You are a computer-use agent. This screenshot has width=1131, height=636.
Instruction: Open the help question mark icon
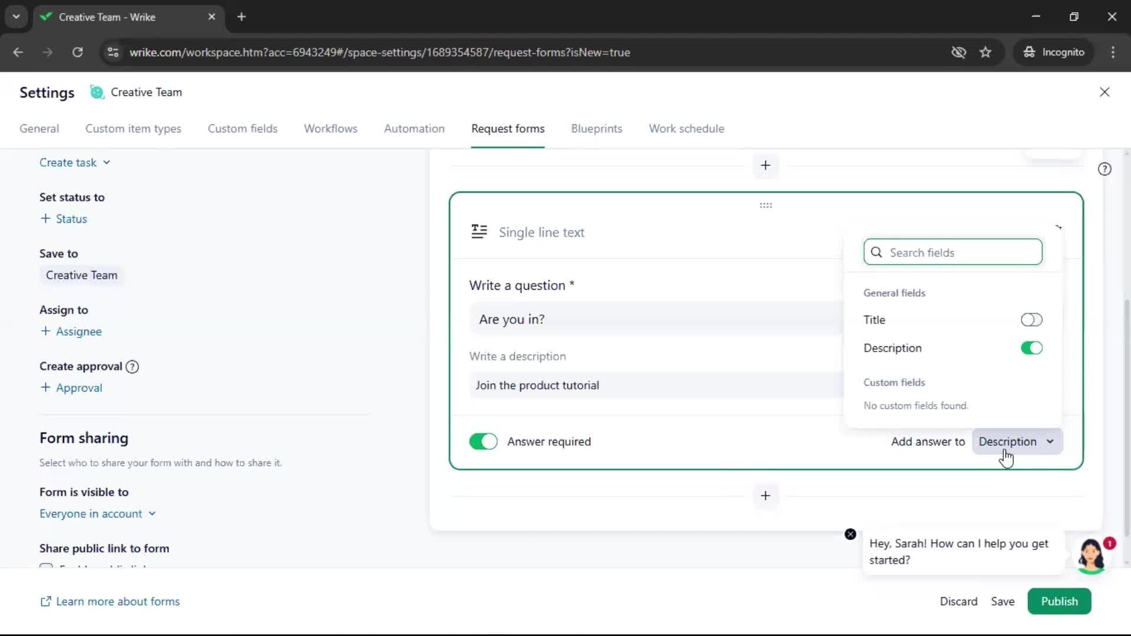click(x=1104, y=169)
